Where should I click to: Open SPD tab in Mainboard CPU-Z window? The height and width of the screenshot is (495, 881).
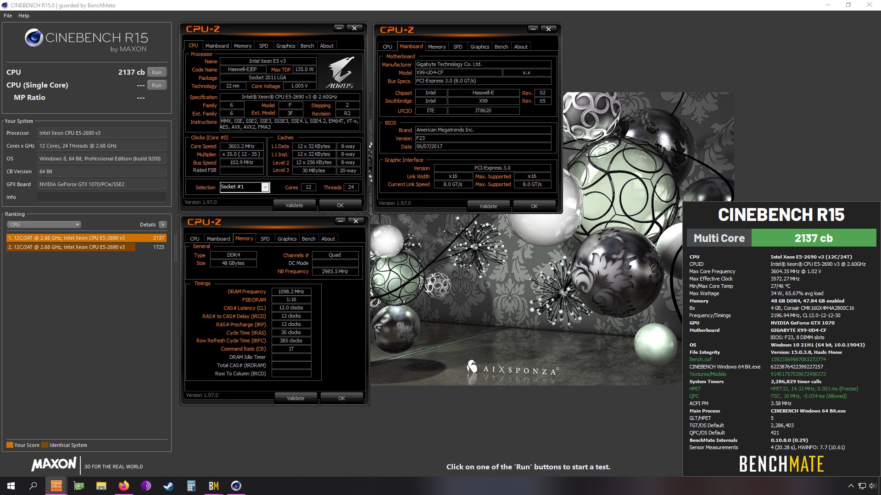point(458,47)
